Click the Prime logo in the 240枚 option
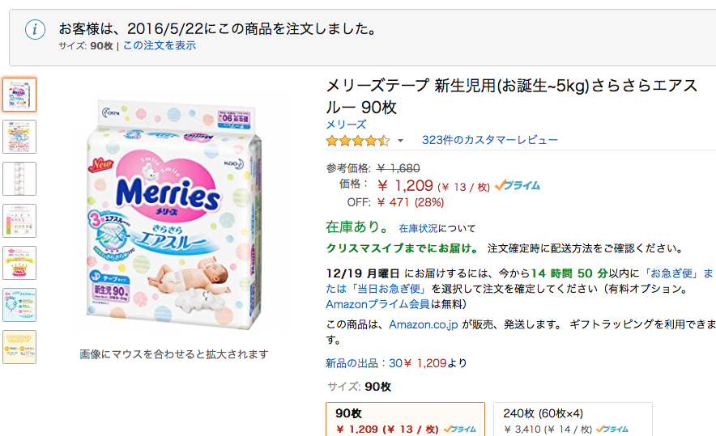Screen dimensions: 716x436 point(612,430)
